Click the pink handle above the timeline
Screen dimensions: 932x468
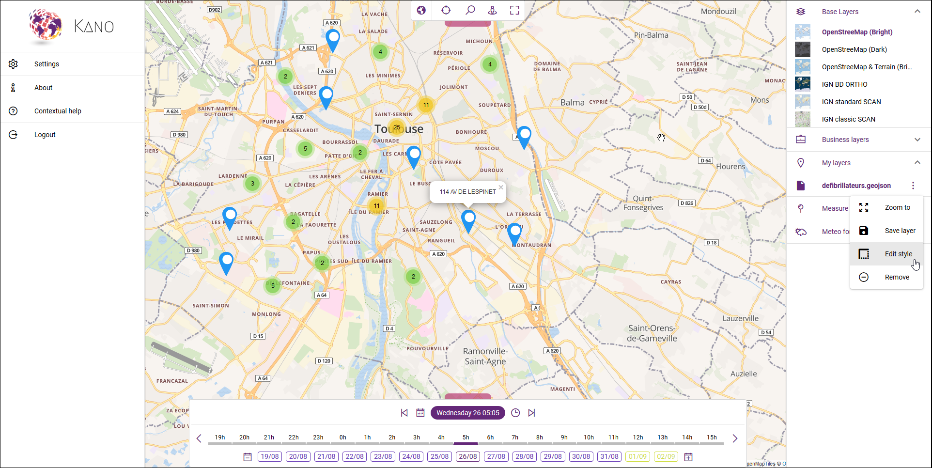click(x=468, y=396)
